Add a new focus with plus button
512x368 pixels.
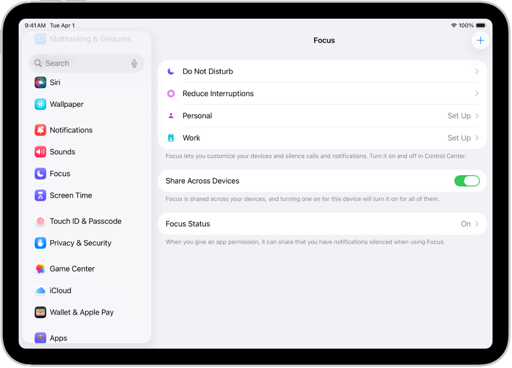coord(480,40)
